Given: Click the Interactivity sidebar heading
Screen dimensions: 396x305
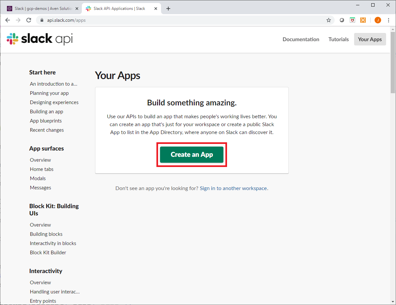Looking at the screenshot, I should (x=46, y=271).
